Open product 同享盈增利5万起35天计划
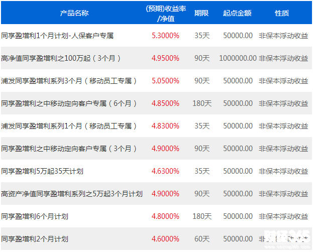Image resolution: width=313 pixels, height=252 pixels. tap(42, 171)
